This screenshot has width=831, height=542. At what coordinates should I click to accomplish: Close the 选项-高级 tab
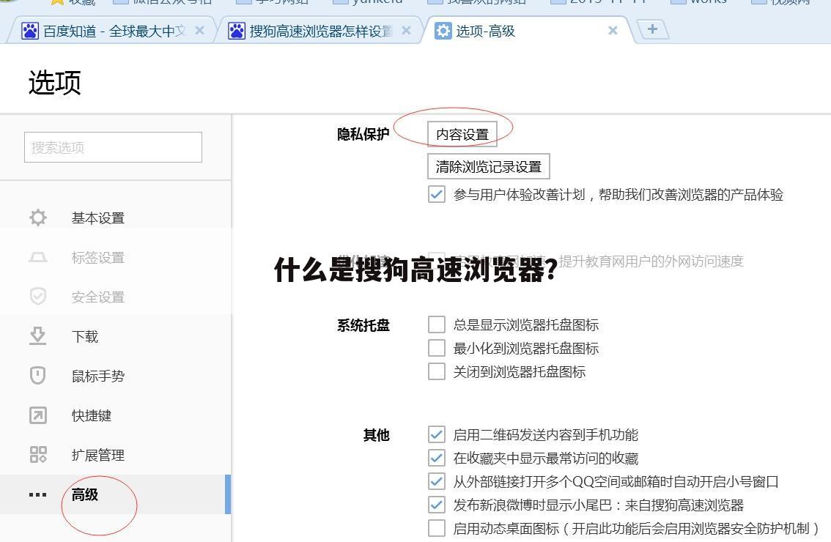(x=613, y=31)
